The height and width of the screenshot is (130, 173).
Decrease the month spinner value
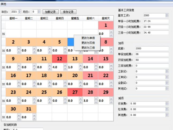point(39,13)
